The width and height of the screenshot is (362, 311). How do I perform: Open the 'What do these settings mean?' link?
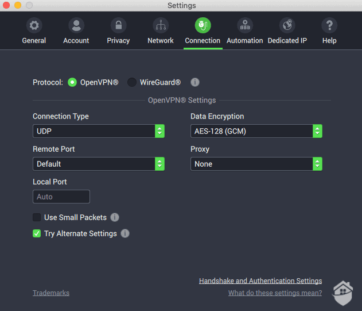[275, 293]
